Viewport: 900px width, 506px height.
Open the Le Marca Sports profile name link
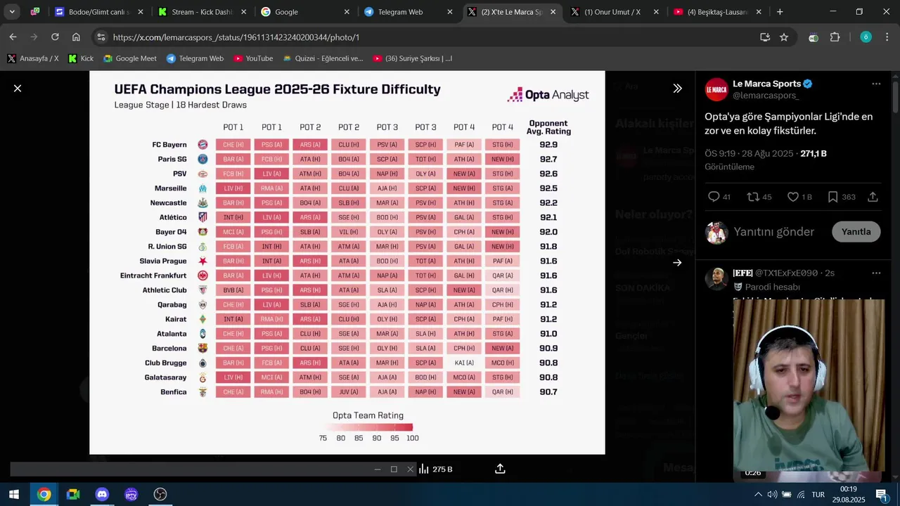point(766,84)
